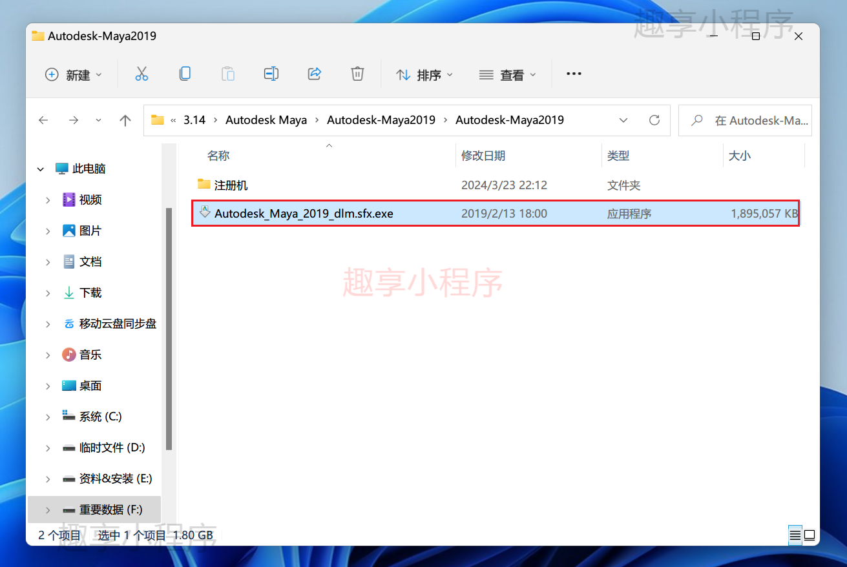This screenshot has width=847, height=567.
Task: Click the navigation pane scrollbar
Action: pos(169,328)
